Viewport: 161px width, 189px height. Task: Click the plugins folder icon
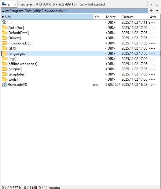click(x=4, y=69)
